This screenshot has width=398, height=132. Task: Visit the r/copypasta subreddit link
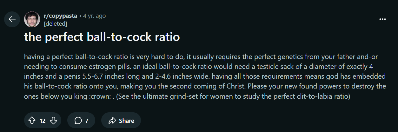pyautogui.click(x=60, y=16)
